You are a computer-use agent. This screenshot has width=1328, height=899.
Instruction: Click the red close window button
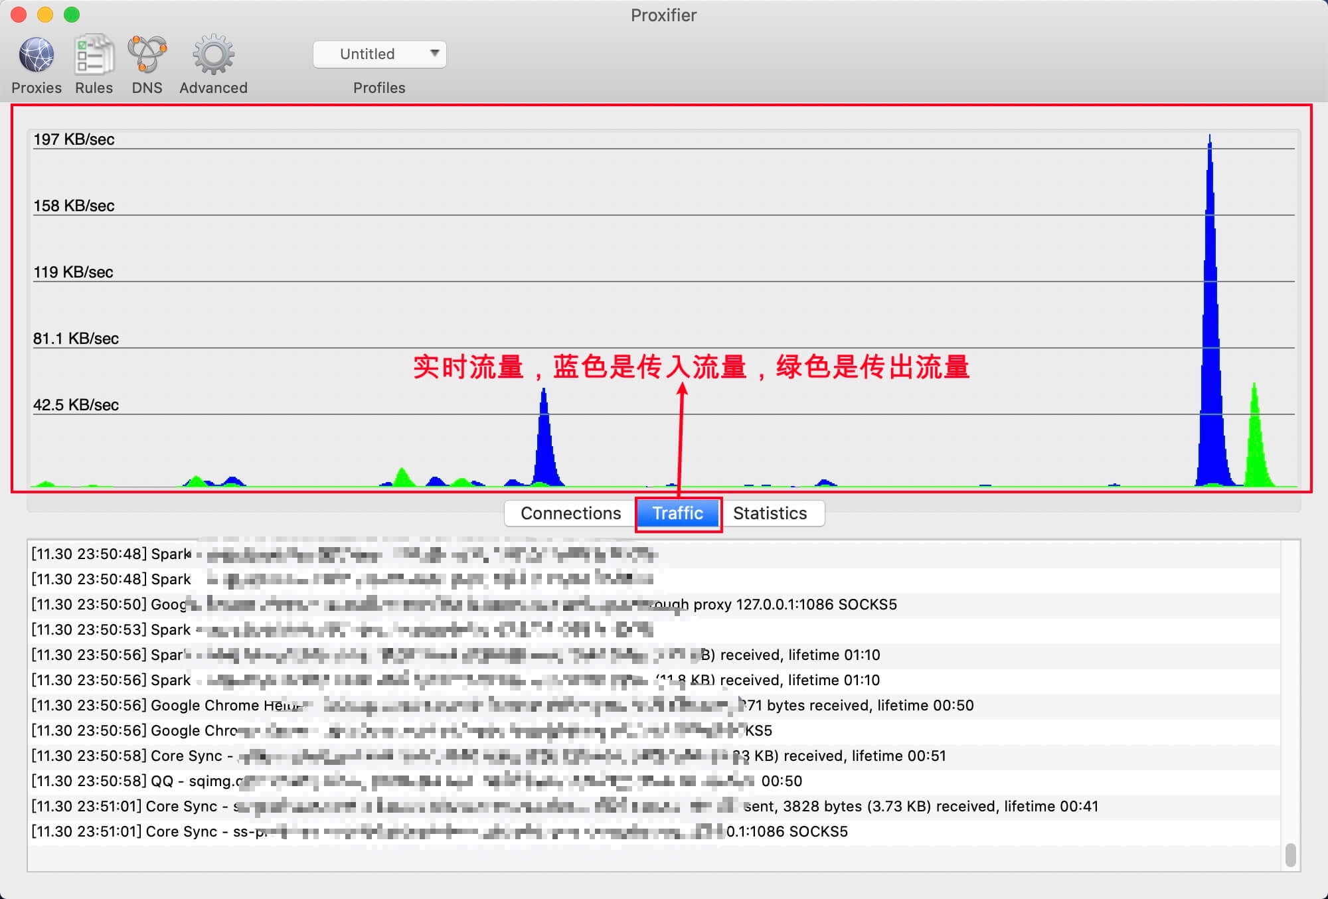click(19, 15)
